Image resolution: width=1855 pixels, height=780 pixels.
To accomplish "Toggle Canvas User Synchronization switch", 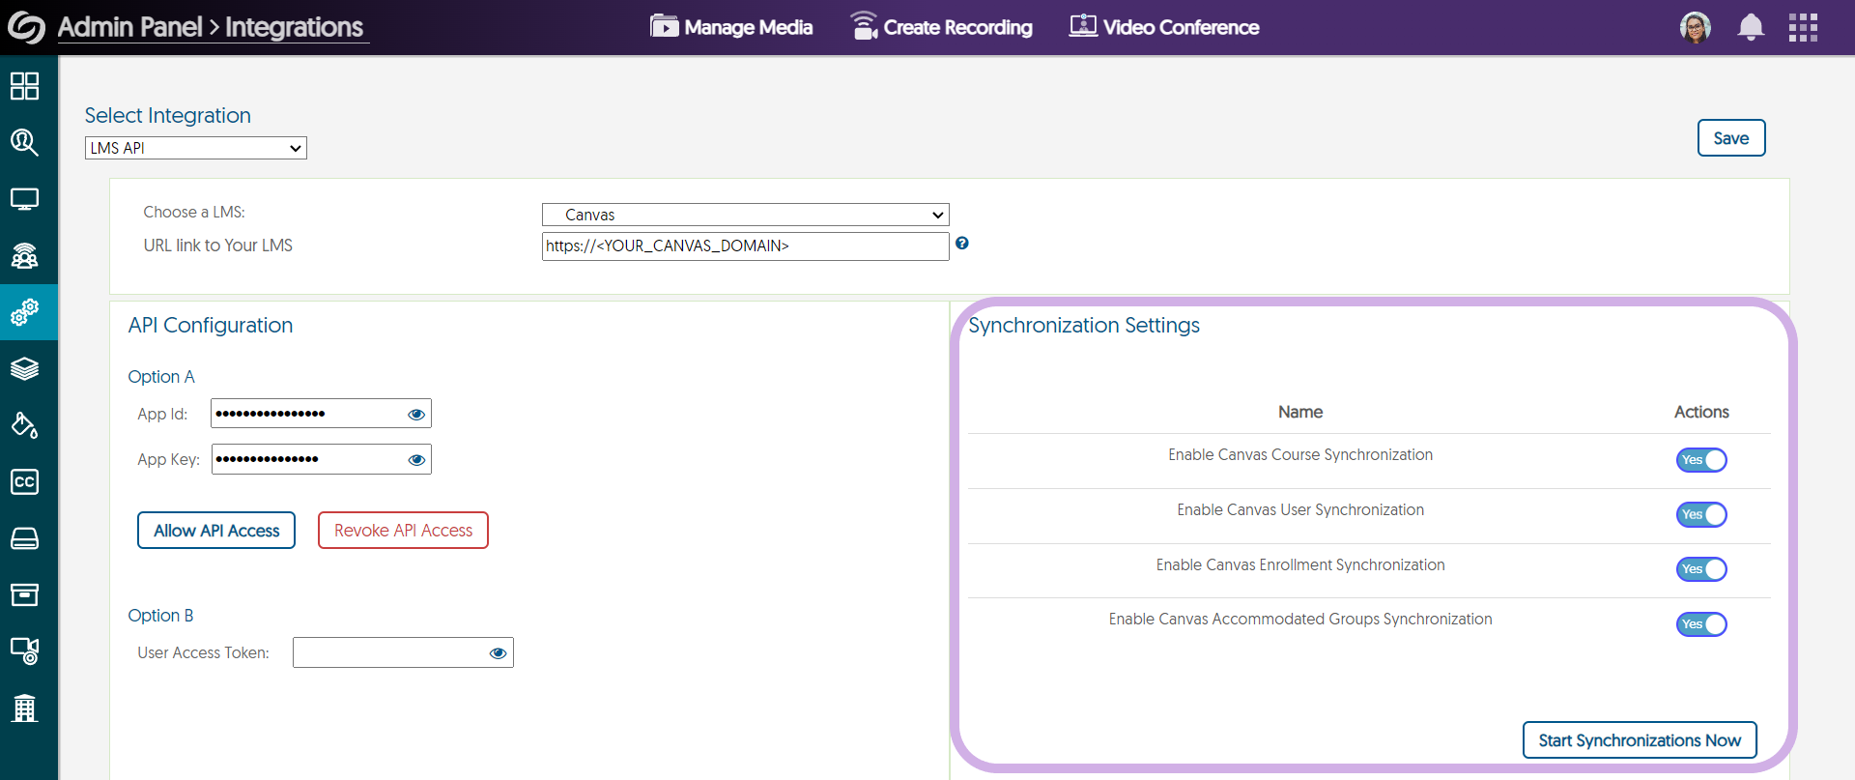I will tap(1701, 514).
